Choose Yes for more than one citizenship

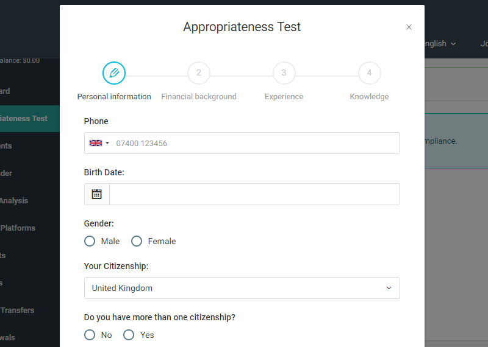[129, 335]
